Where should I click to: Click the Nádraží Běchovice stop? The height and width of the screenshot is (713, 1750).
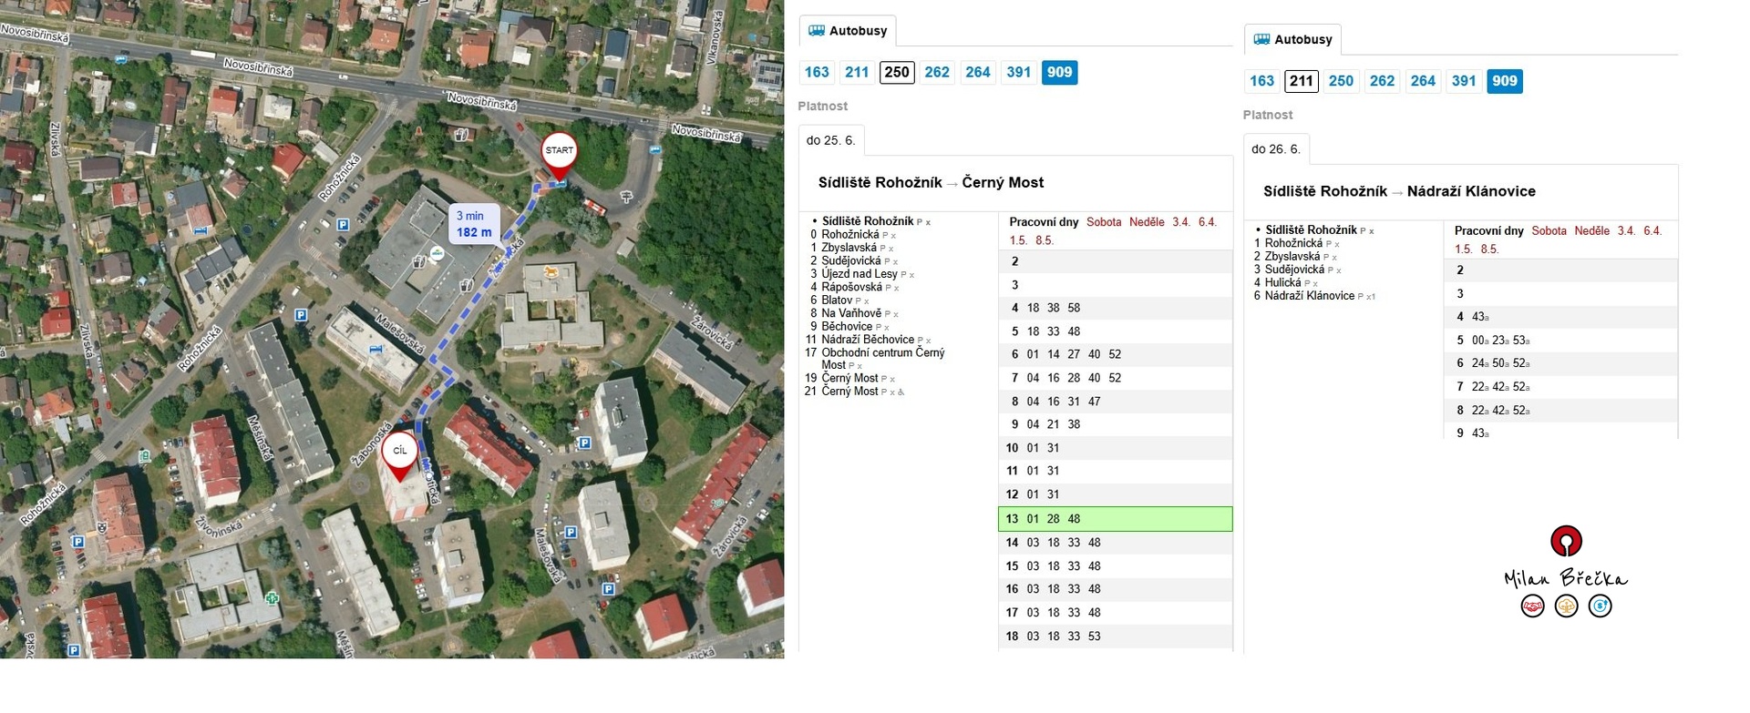(x=867, y=340)
